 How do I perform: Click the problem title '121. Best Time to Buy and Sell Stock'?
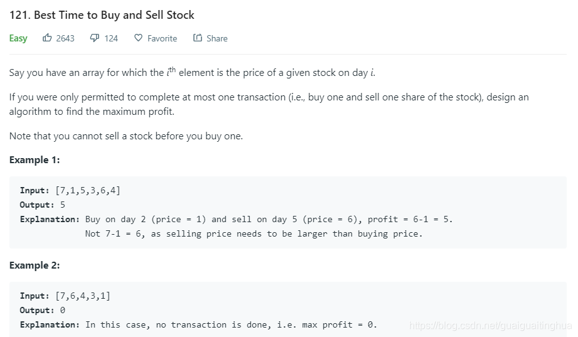point(102,15)
